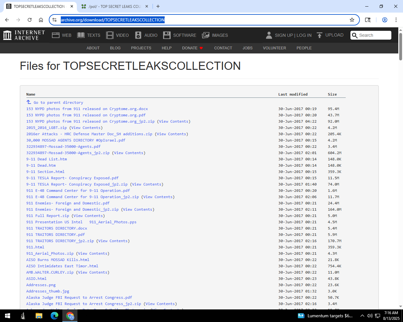This screenshot has width=403, height=322.
Task: Download 911 TRAITORS DIRECTORY.pdf
Action: point(55,235)
